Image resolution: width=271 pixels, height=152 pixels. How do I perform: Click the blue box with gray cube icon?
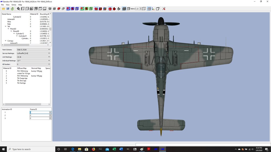click(77, 9)
